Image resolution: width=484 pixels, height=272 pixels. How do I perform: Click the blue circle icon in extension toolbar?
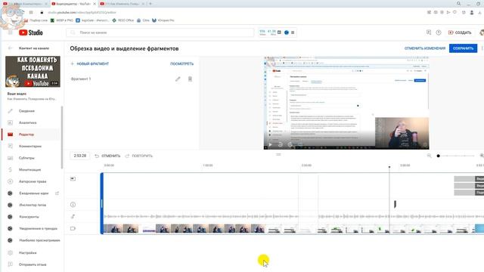click(287, 32)
